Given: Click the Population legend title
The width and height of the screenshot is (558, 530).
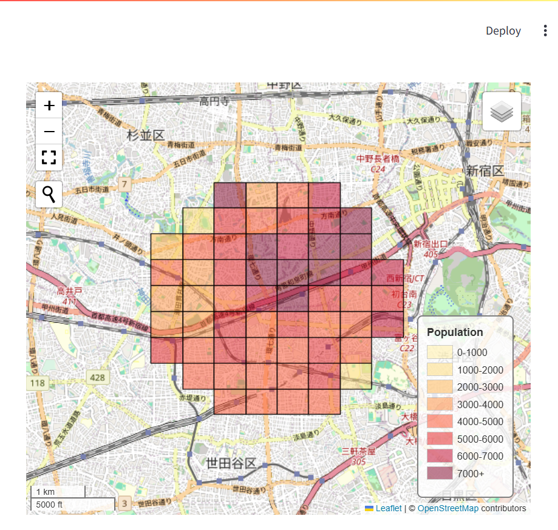Looking at the screenshot, I should (455, 332).
